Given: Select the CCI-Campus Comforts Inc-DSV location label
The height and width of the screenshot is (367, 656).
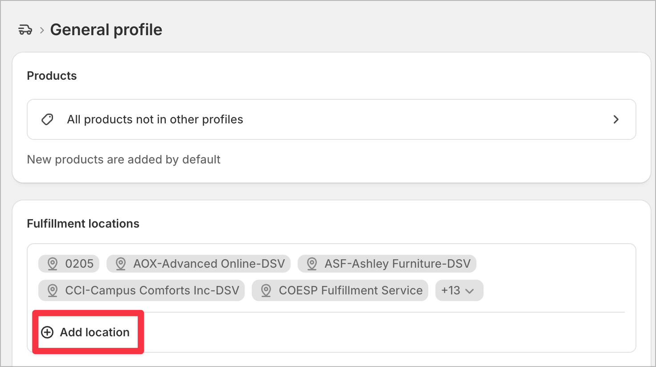Looking at the screenshot, I should pos(152,290).
